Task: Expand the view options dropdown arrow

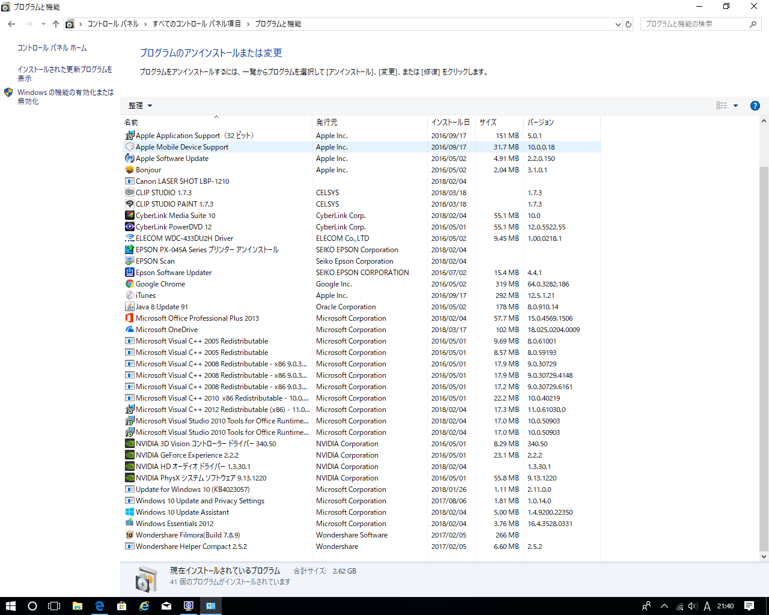Action: click(x=735, y=106)
